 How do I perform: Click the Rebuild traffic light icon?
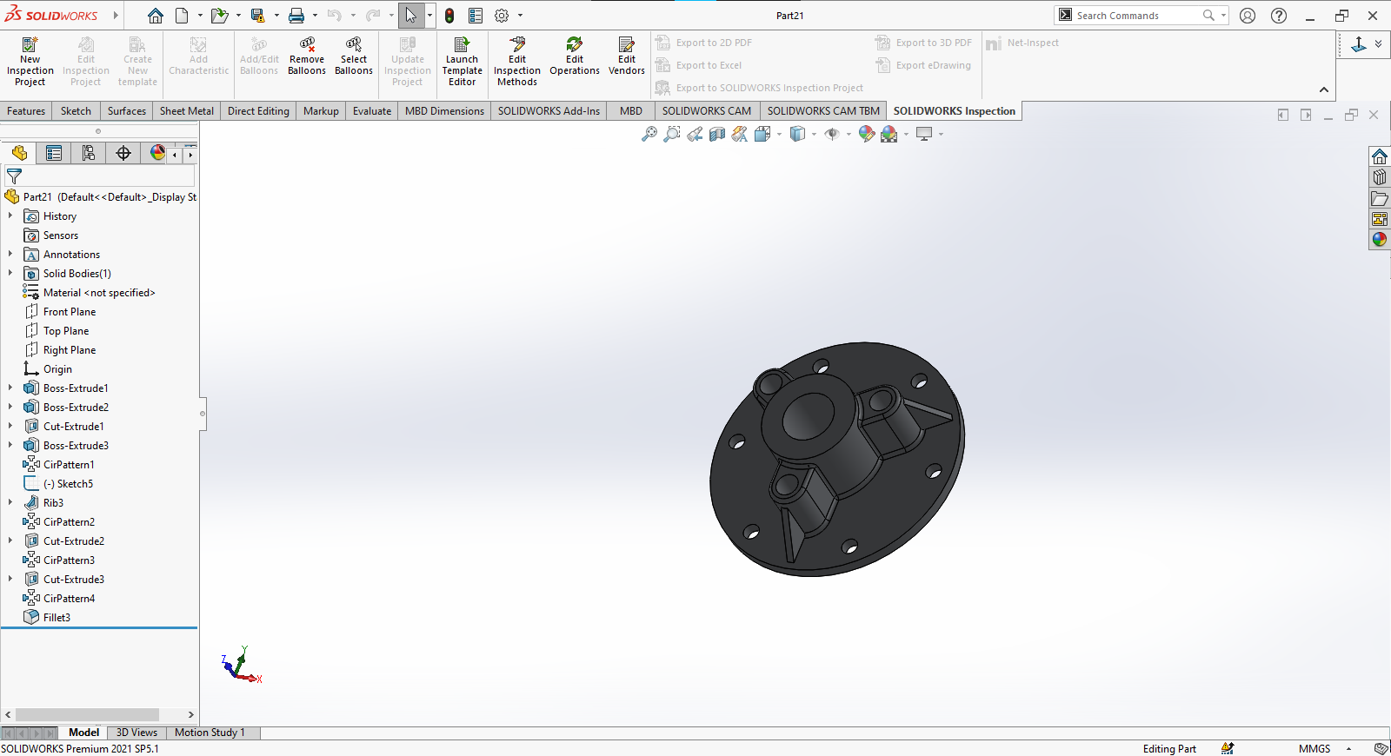click(x=449, y=16)
